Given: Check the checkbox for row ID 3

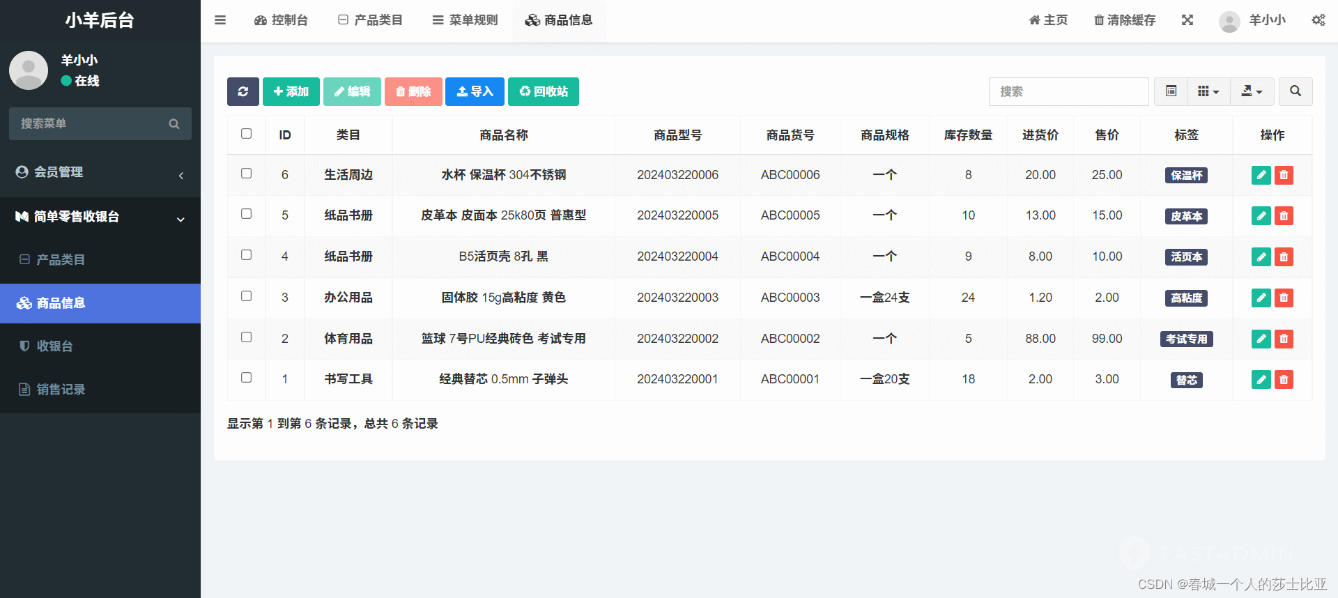Looking at the screenshot, I should tap(246, 296).
